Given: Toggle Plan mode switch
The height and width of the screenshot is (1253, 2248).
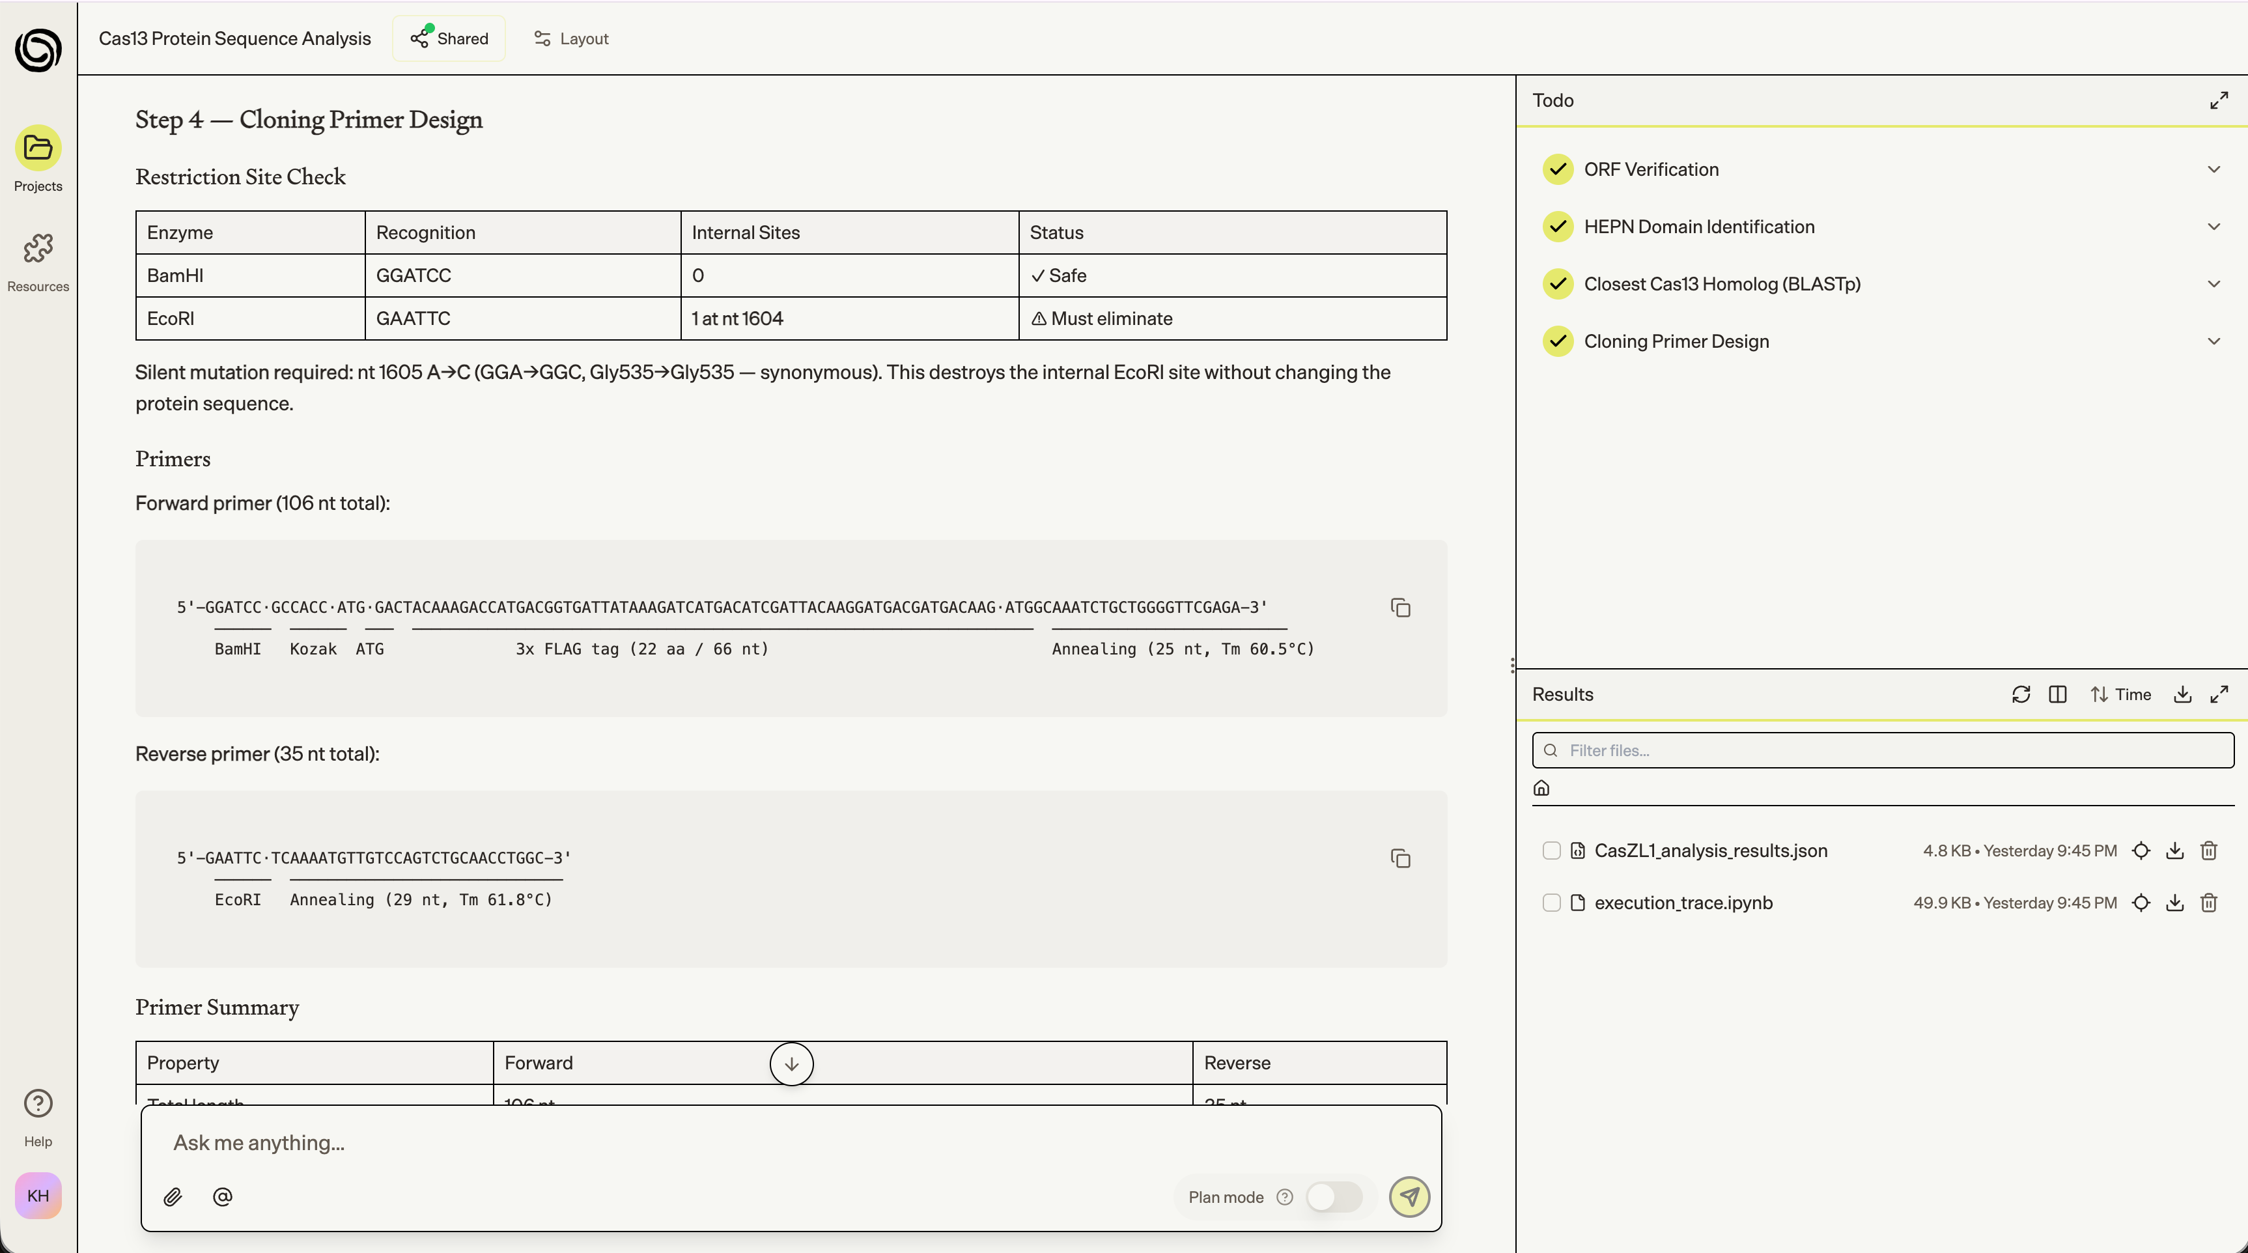Looking at the screenshot, I should 1334,1197.
